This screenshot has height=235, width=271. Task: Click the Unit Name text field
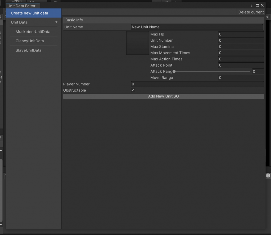pyautogui.click(x=197, y=27)
